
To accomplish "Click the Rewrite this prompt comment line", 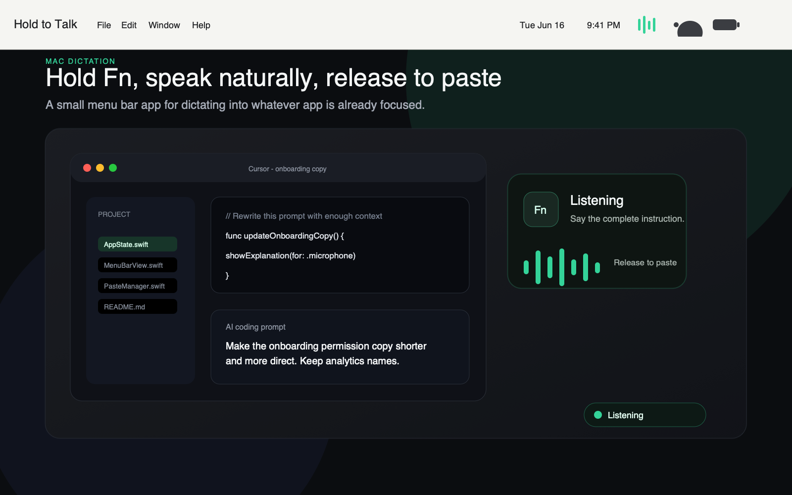I will tap(304, 216).
